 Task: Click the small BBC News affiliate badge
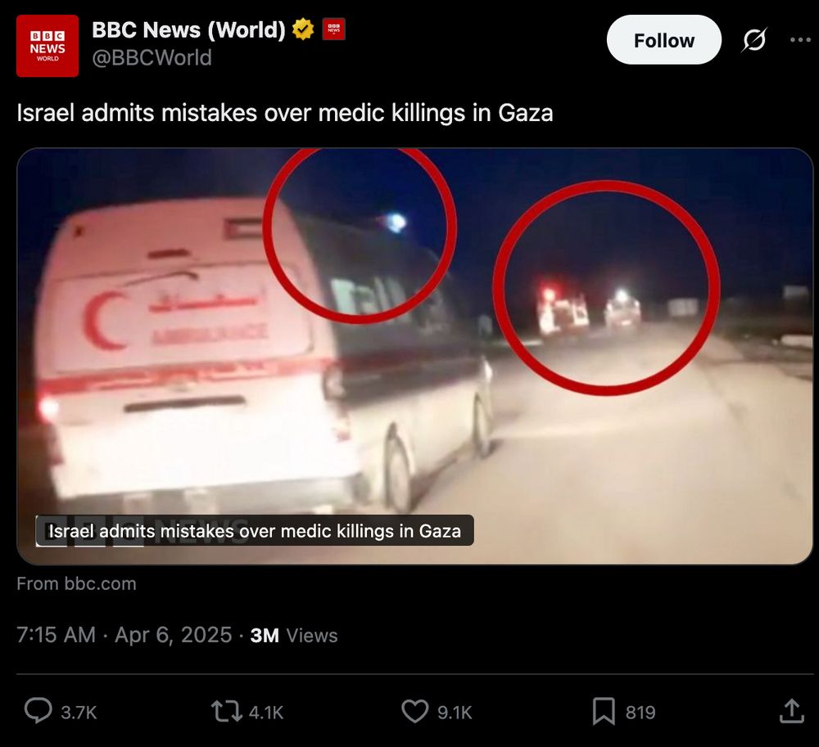334,29
